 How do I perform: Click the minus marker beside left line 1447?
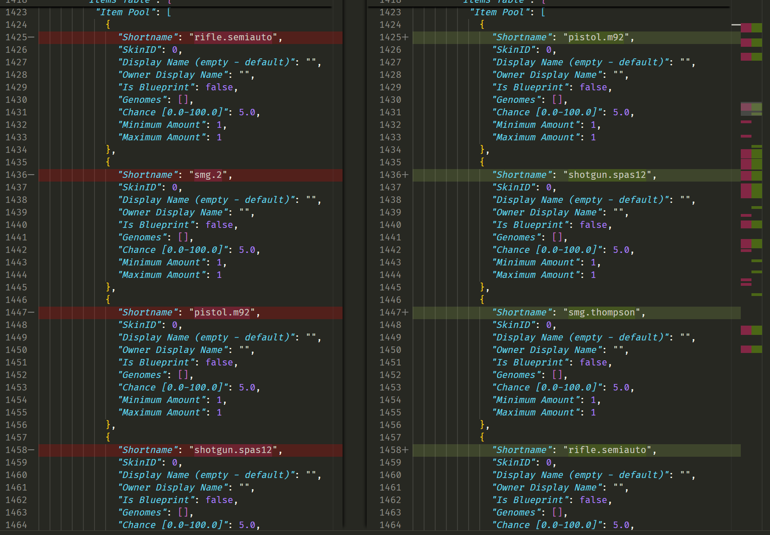[32, 313]
